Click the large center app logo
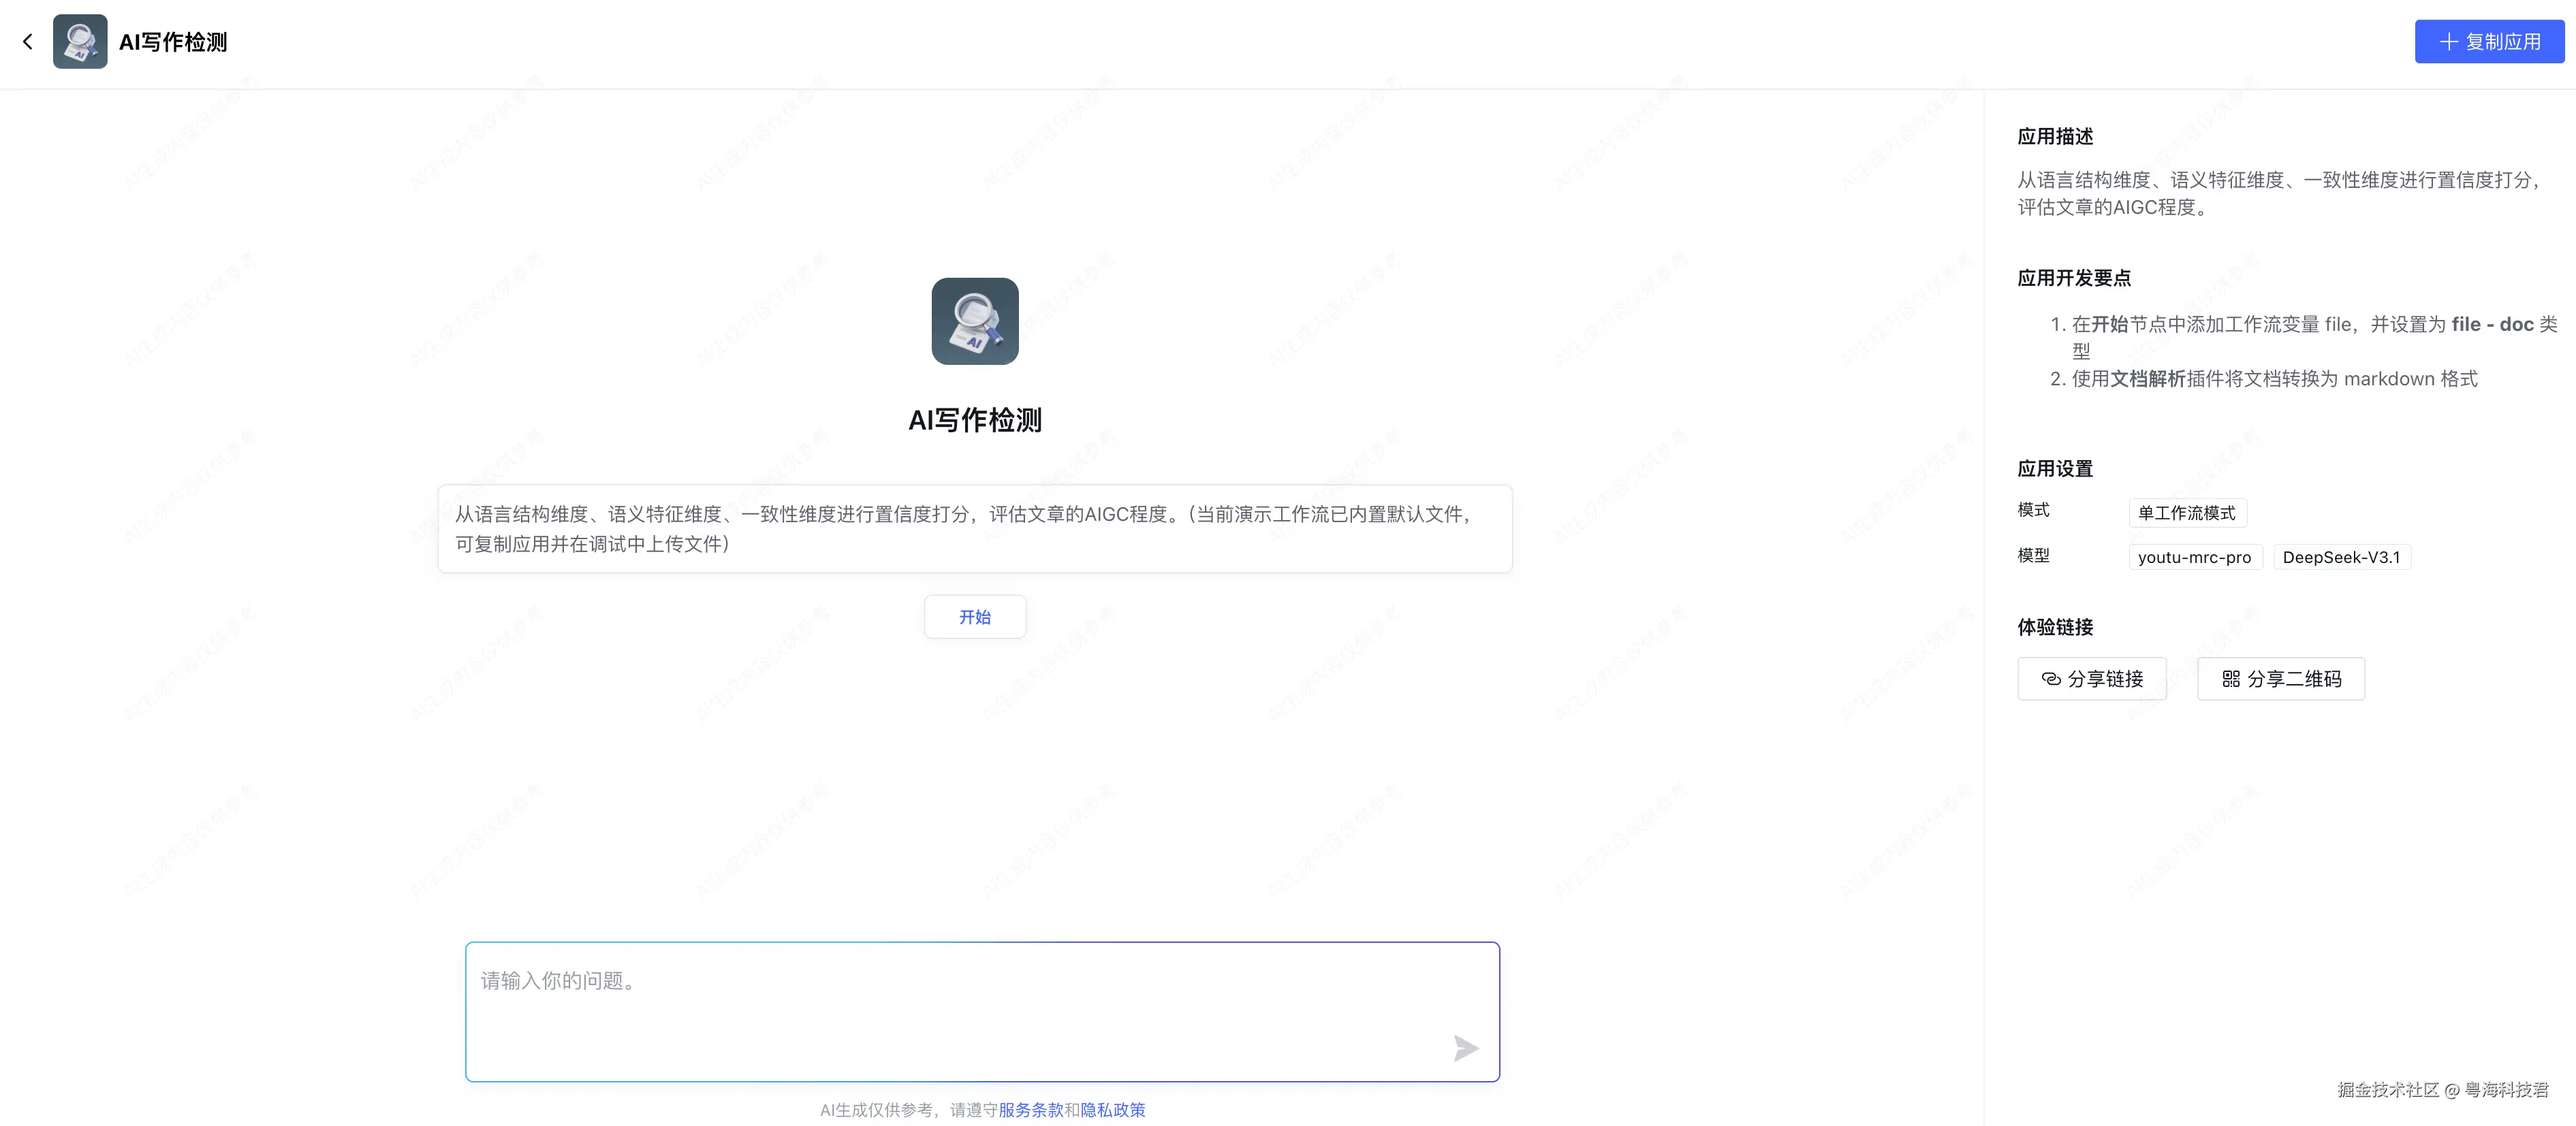Viewport: 2576px width, 1126px height. (974, 322)
